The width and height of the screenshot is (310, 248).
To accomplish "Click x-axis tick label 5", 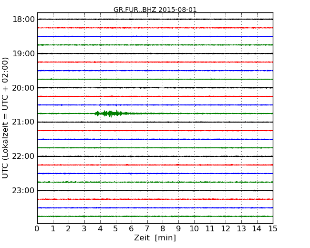I will [116, 228].
